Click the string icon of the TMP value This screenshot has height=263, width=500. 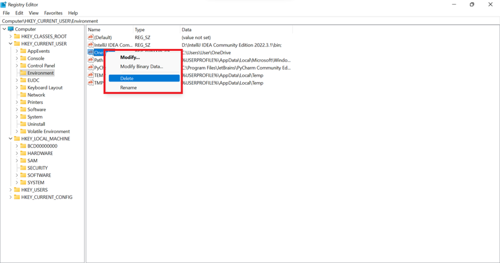pyautogui.click(x=90, y=83)
